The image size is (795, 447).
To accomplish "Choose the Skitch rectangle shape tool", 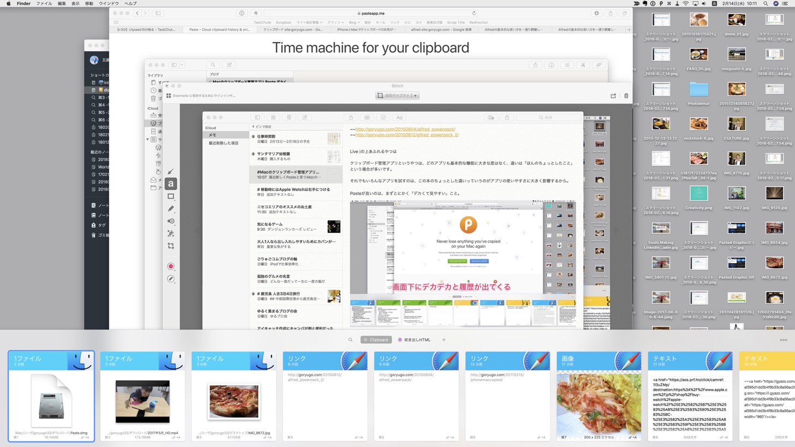I will 171,196.
